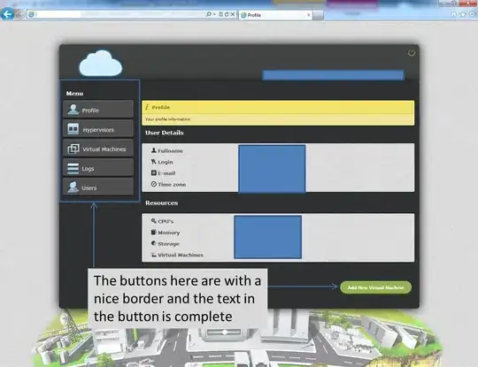This screenshot has height=367, width=478.
Task: Click the power logout icon
Action: (x=412, y=53)
